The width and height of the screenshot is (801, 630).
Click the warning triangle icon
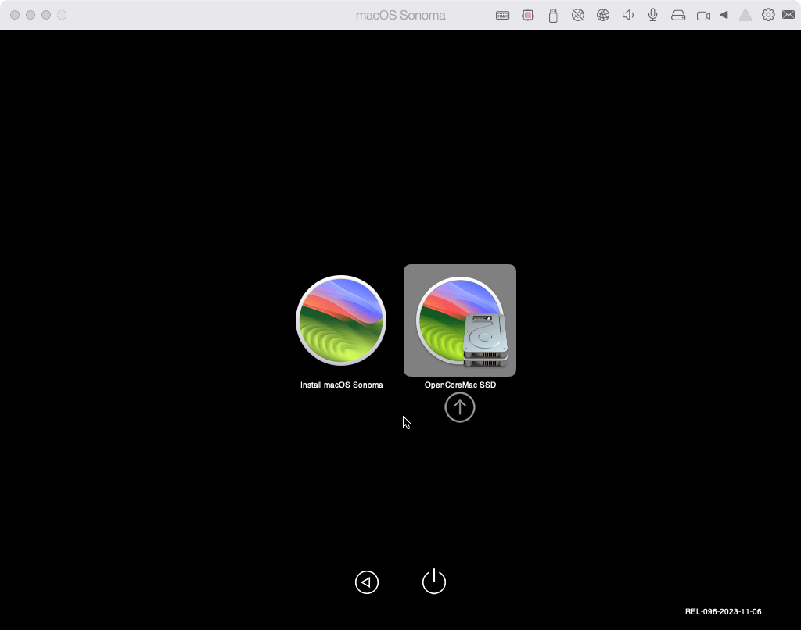pyautogui.click(x=745, y=15)
